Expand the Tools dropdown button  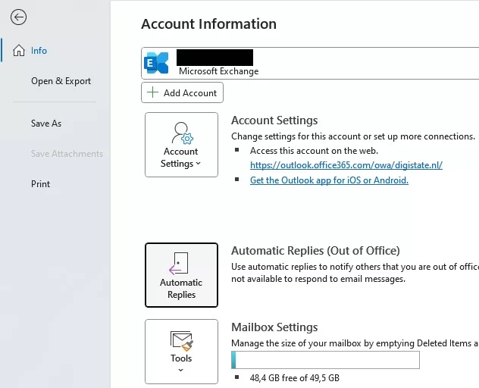pos(181,352)
